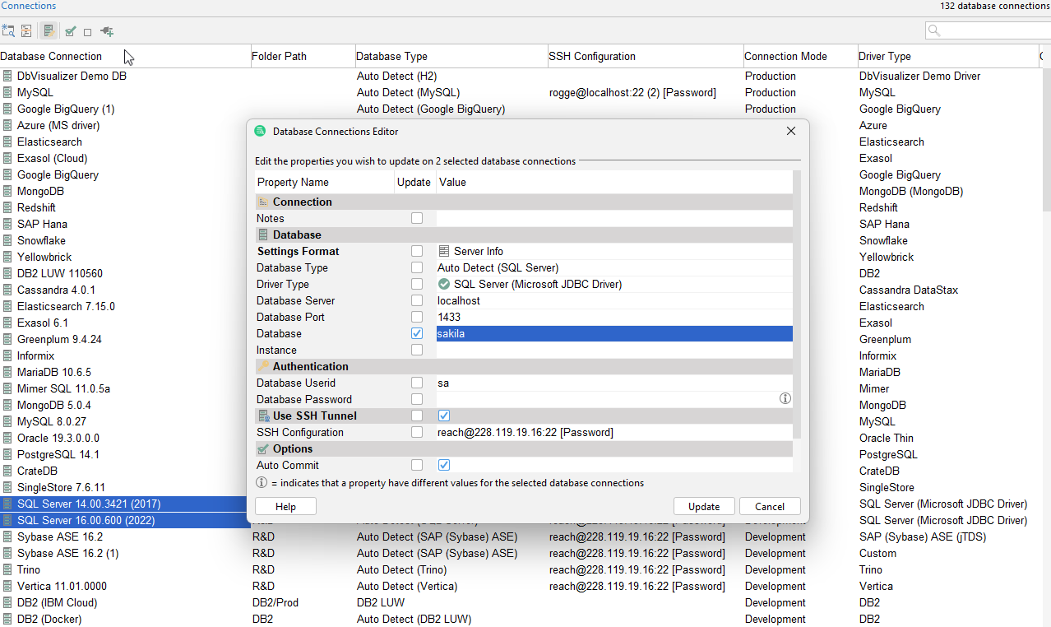1051x627 pixels.
Task: Enable the Update checkbox for Notes
Action: click(x=417, y=218)
